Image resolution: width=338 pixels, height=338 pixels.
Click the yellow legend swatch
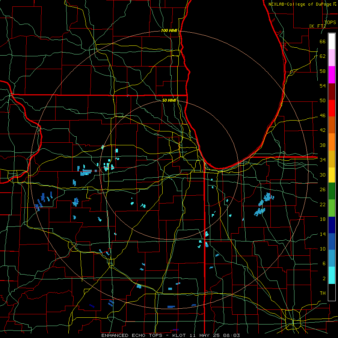pyautogui.click(x=332, y=175)
